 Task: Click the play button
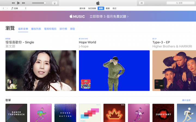(x=19, y=3)
